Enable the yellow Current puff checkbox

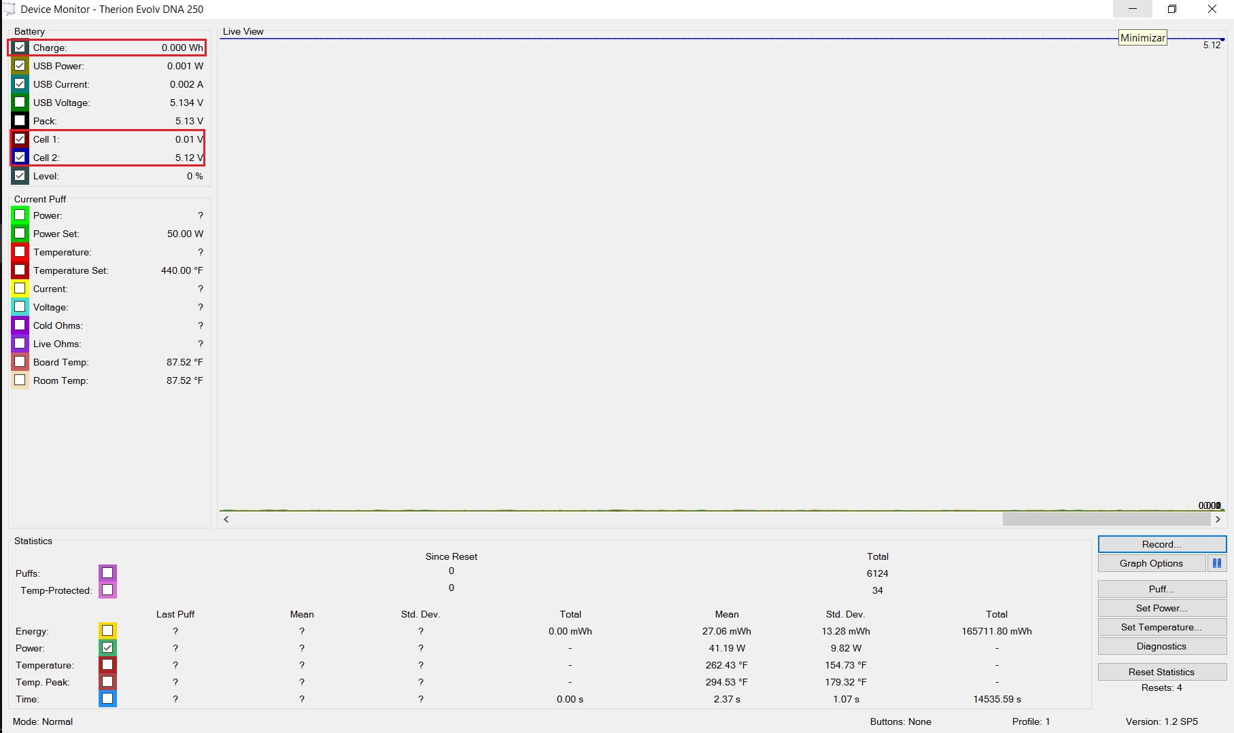pyautogui.click(x=20, y=289)
